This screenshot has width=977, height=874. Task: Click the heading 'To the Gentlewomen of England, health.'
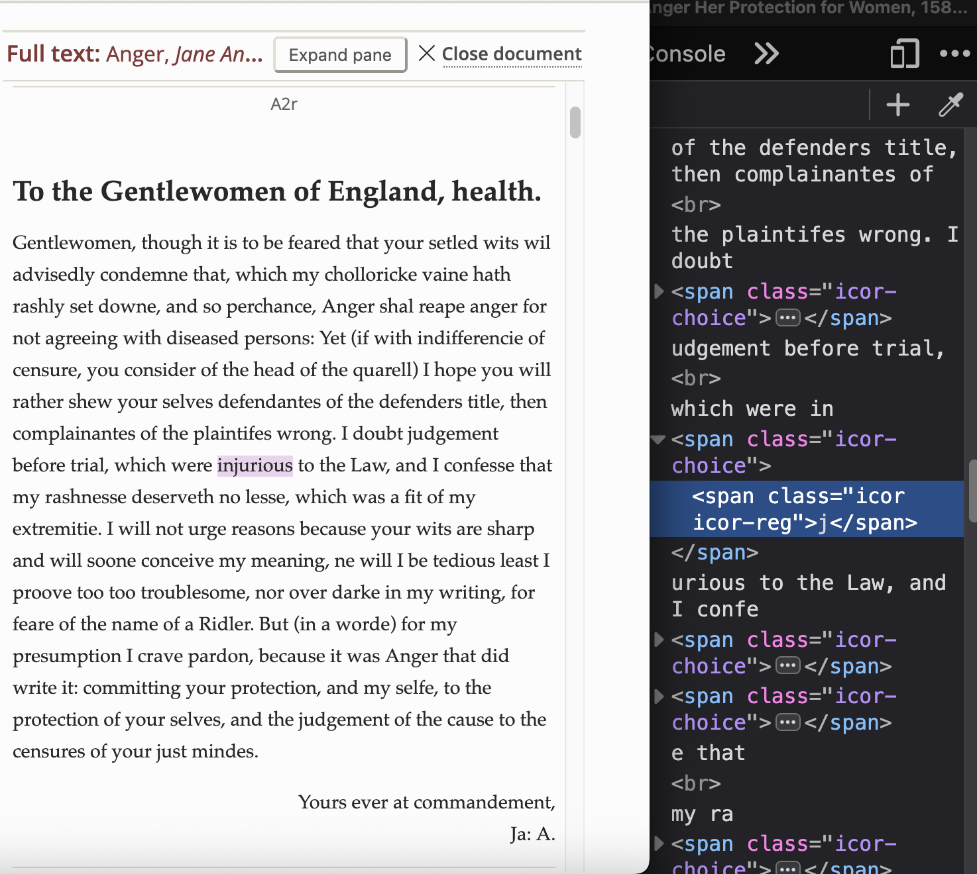point(277,191)
